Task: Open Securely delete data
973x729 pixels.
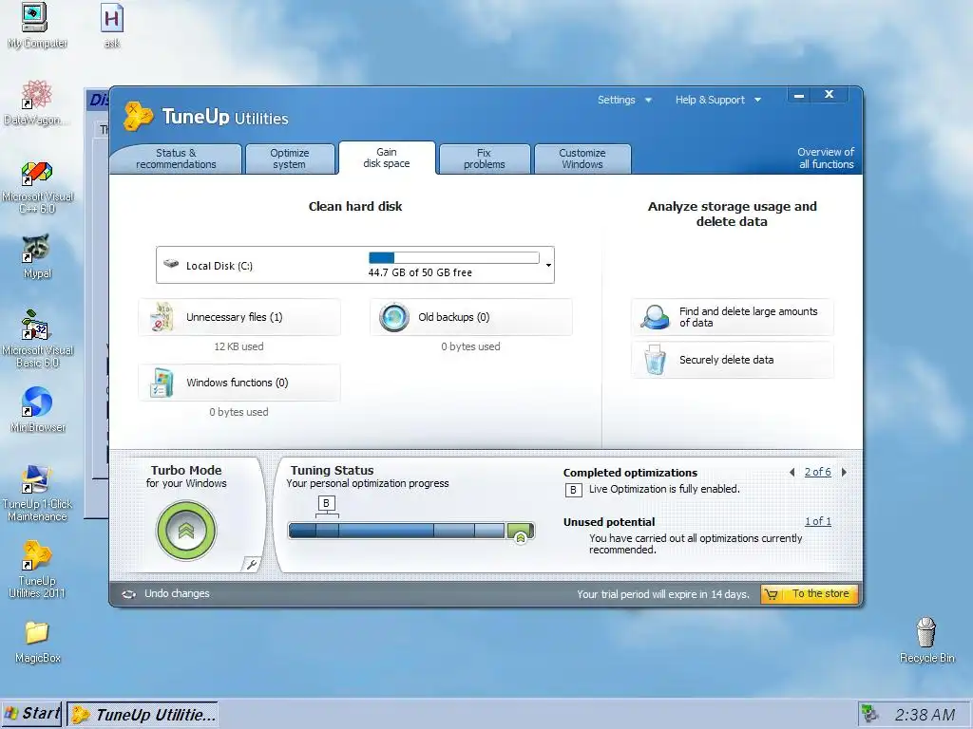Action: [x=733, y=360]
